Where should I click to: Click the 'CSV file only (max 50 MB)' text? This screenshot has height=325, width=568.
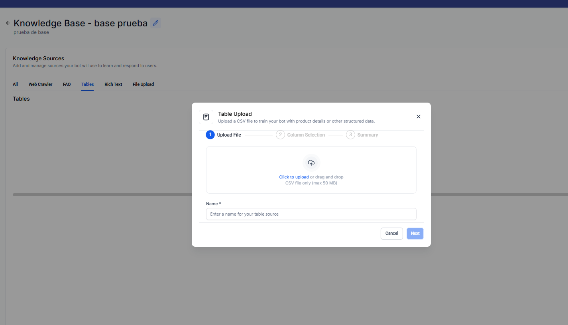click(x=311, y=183)
